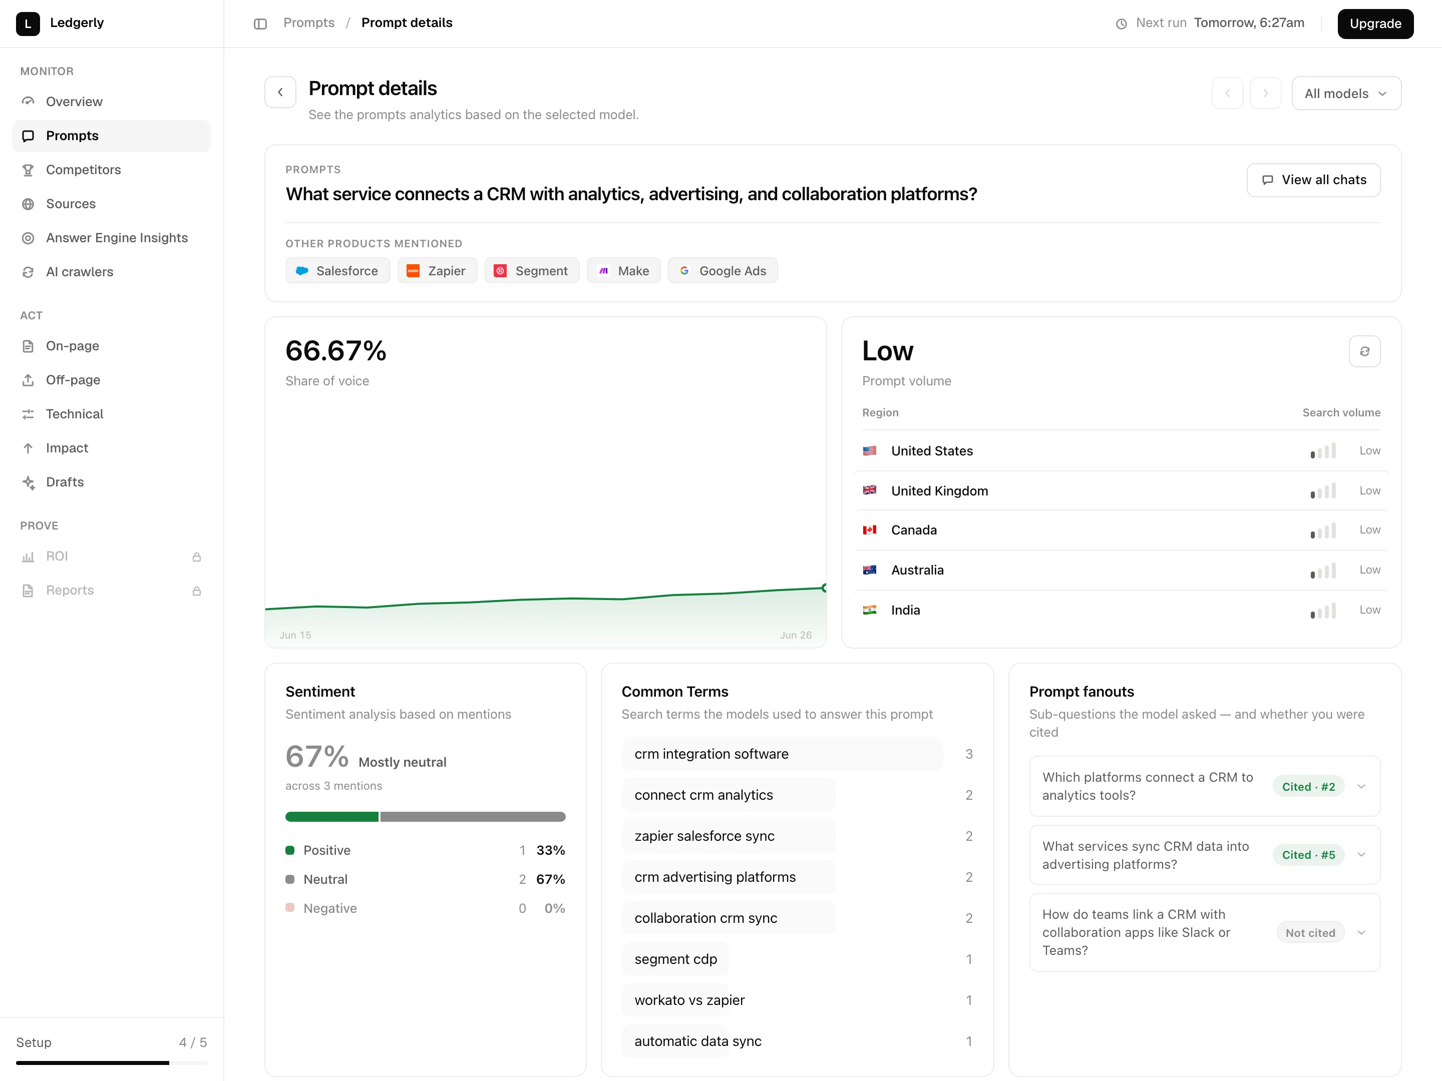Click the Off-page upload icon
The image size is (1442, 1081).
pyautogui.click(x=28, y=380)
